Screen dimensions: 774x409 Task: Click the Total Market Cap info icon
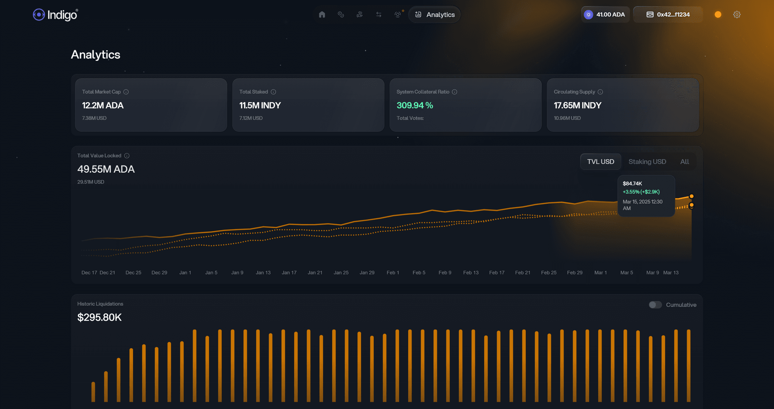point(126,91)
